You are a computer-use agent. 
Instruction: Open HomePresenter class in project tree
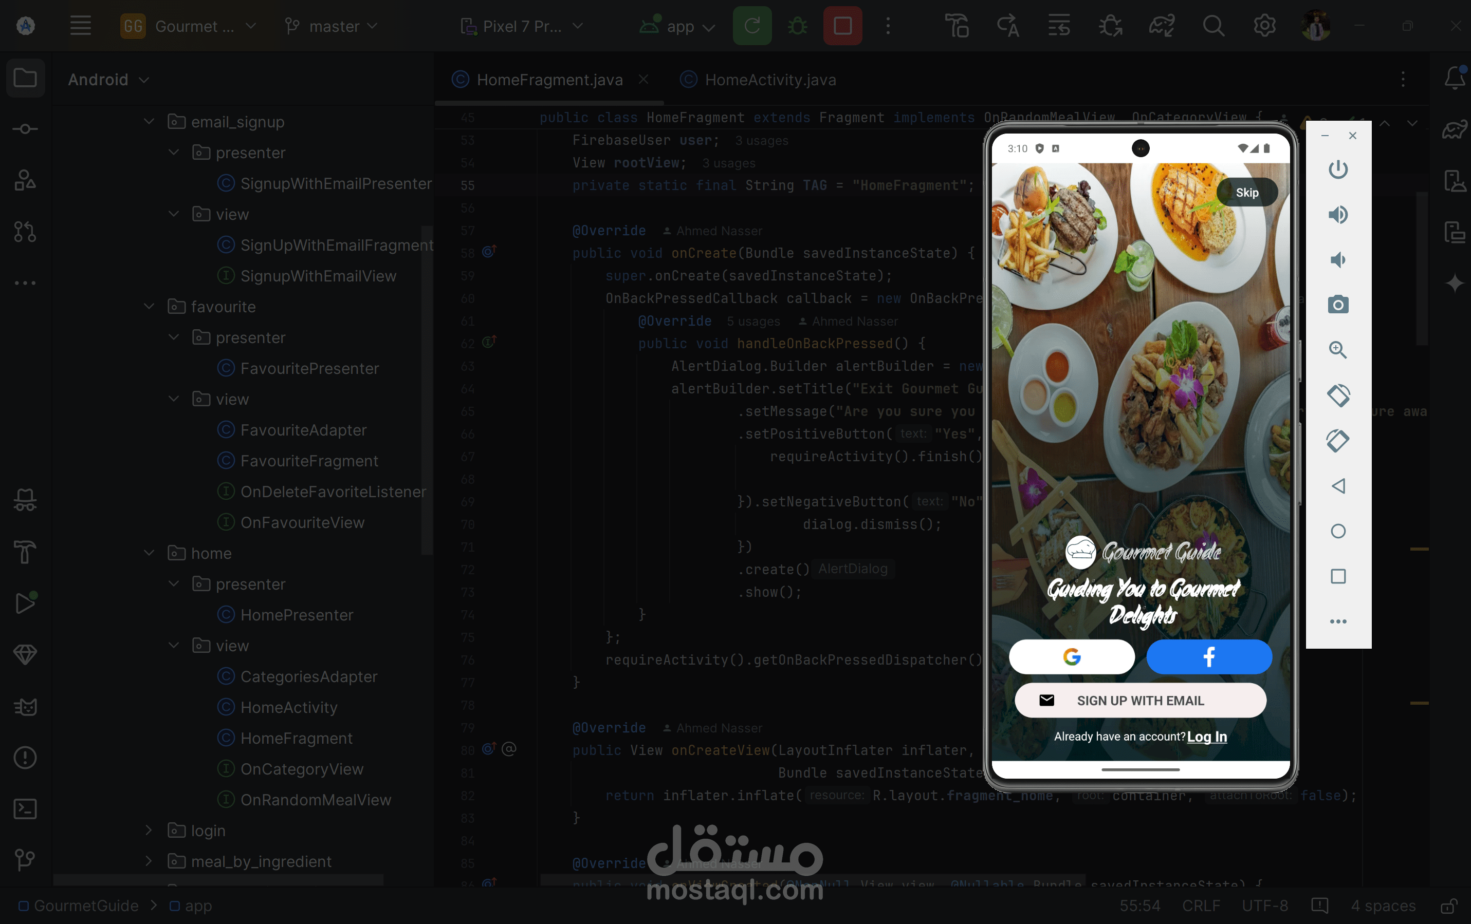pyautogui.click(x=296, y=615)
